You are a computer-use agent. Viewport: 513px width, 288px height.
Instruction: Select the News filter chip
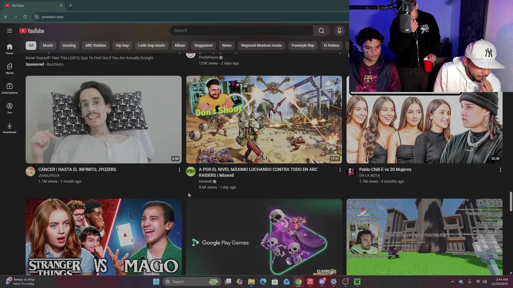coord(227,45)
